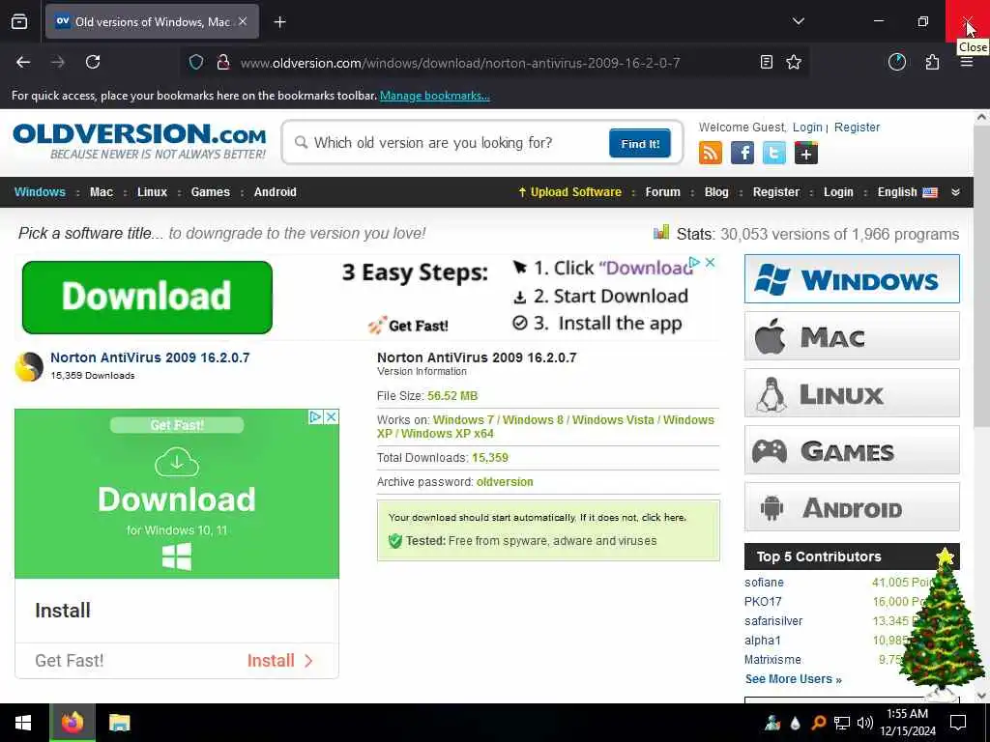The width and height of the screenshot is (990, 742).
Task: Click the OLDVERSION.COM logo
Action: [139, 141]
